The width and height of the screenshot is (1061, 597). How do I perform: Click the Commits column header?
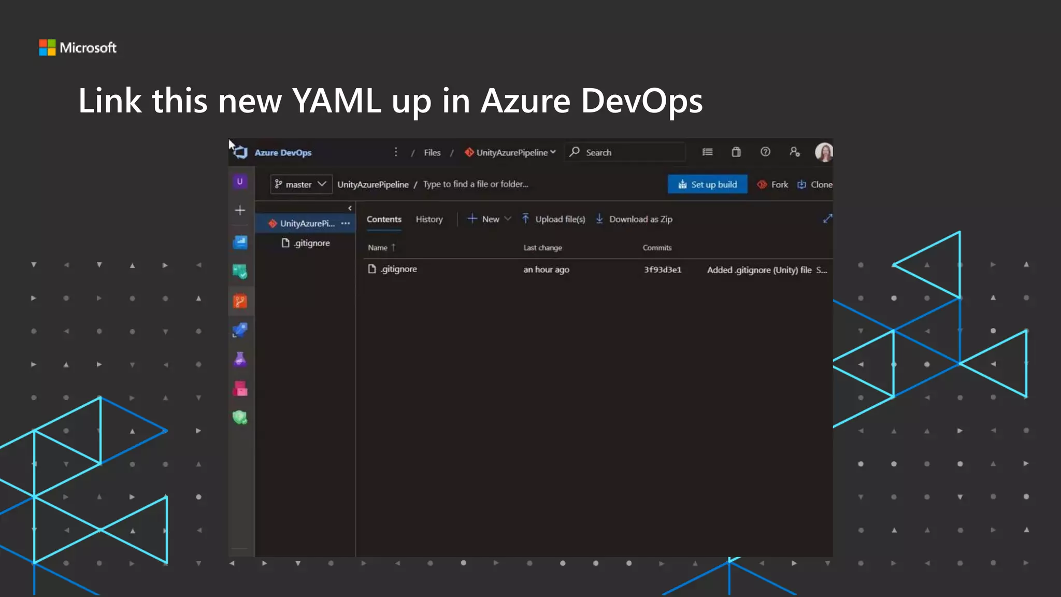coord(657,248)
